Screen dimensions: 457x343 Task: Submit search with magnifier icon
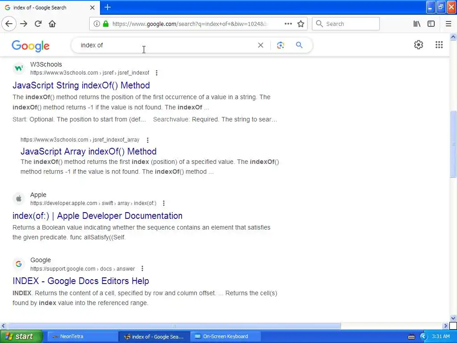click(x=299, y=45)
